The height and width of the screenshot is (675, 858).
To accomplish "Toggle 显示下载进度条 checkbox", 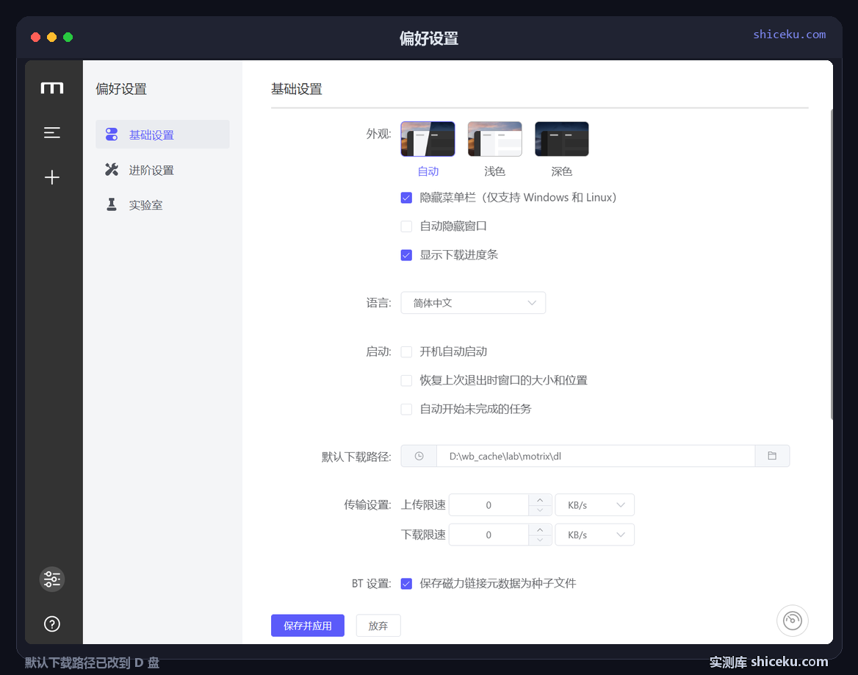I will (406, 255).
